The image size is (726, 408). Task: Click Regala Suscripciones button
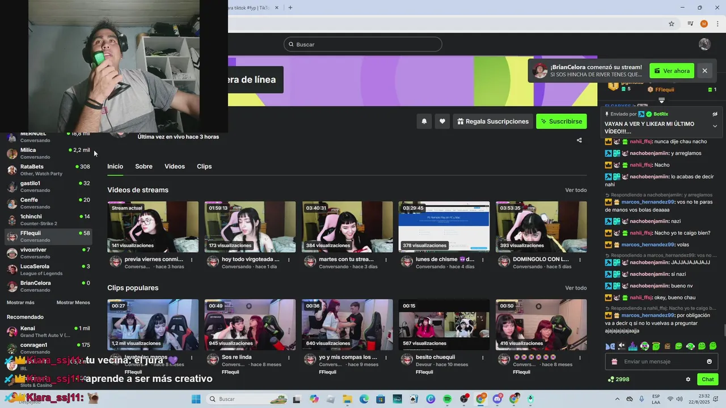pos(492,121)
